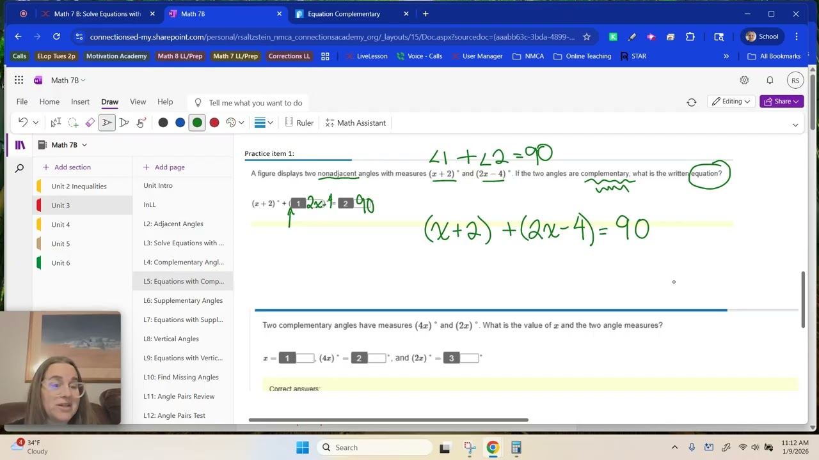Viewport: 819px width, 460px height.
Task: Select the text/object select tool
Action: [x=56, y=123]
